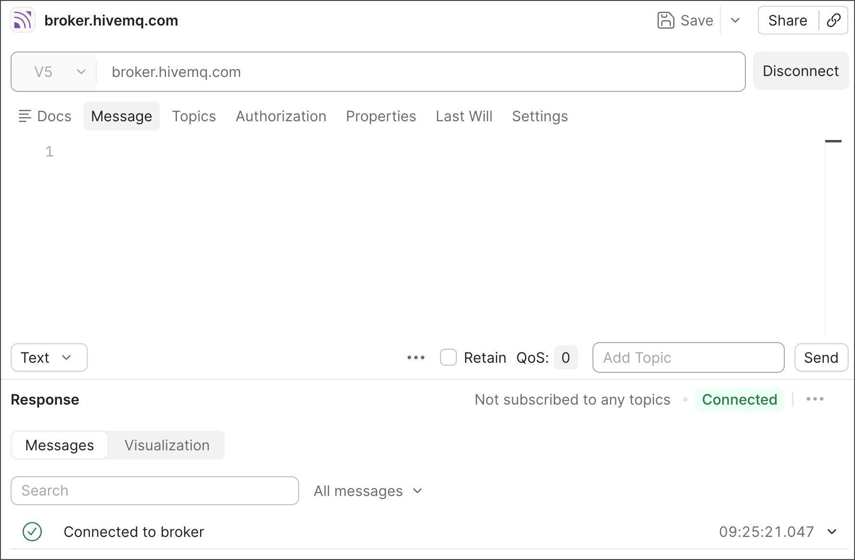Select the Message tab
Image resolution: width=855 pixels, height=560 pixels.
click(122, 116)
